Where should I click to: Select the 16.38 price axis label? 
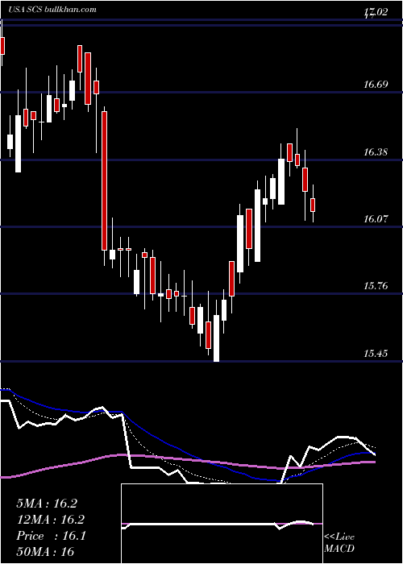coord(376,151)
